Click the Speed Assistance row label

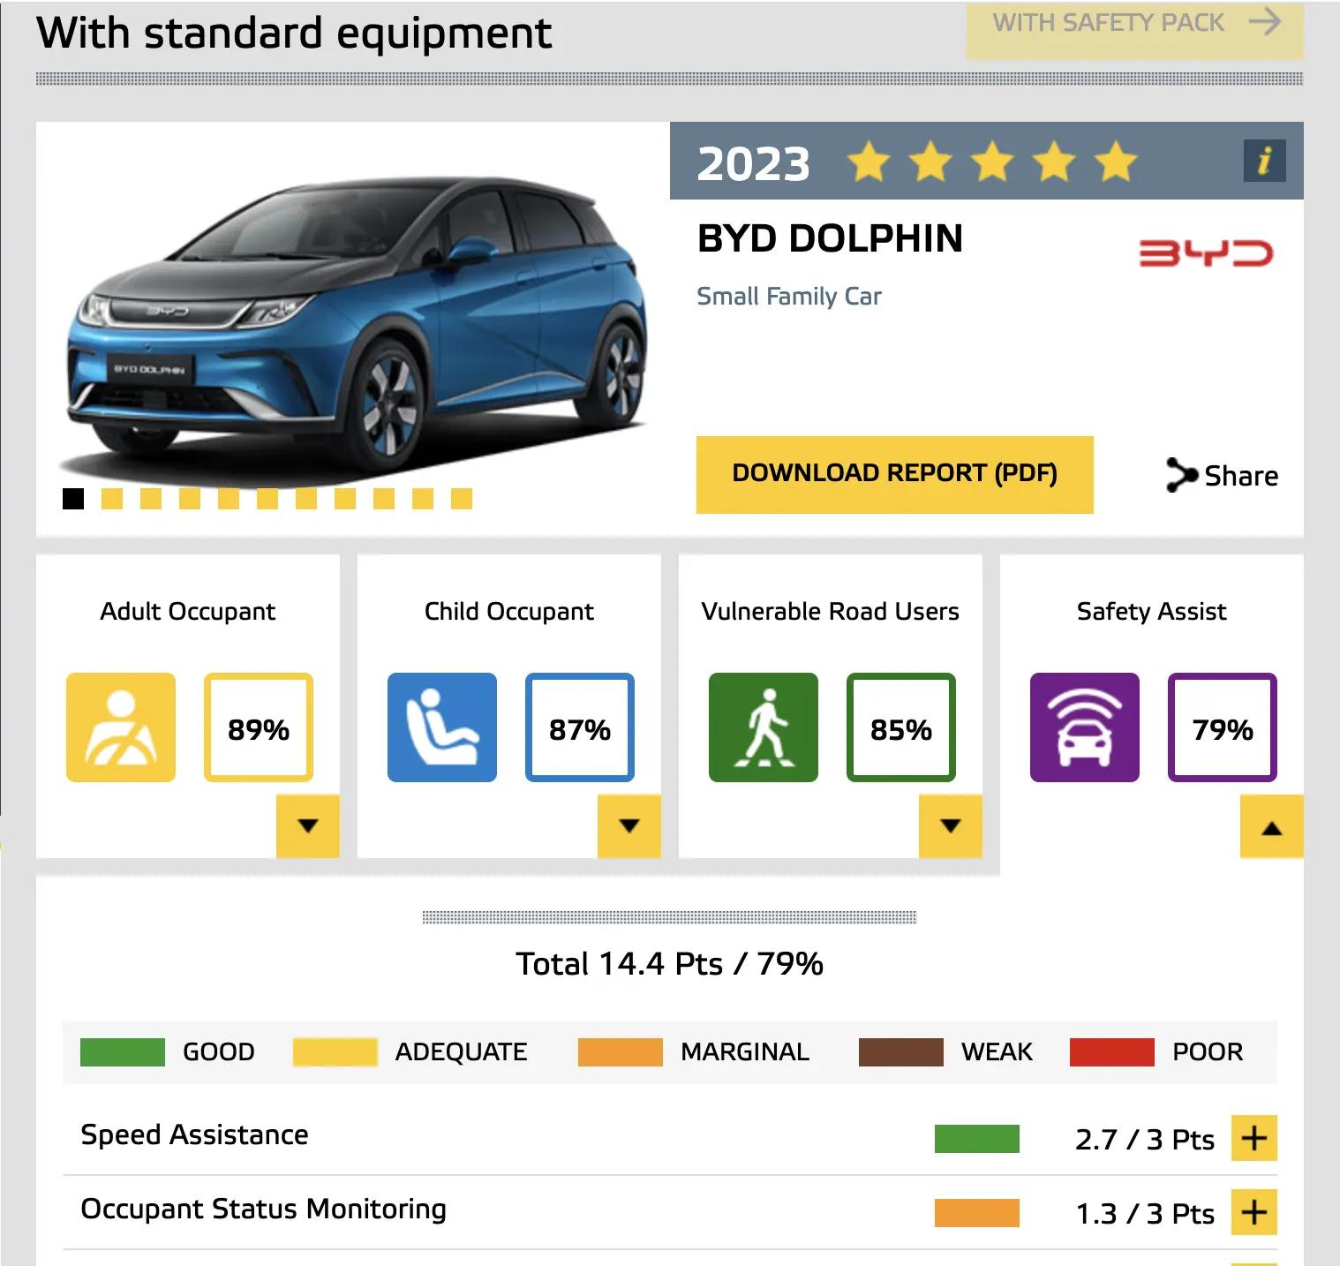tap(194, 1134)
